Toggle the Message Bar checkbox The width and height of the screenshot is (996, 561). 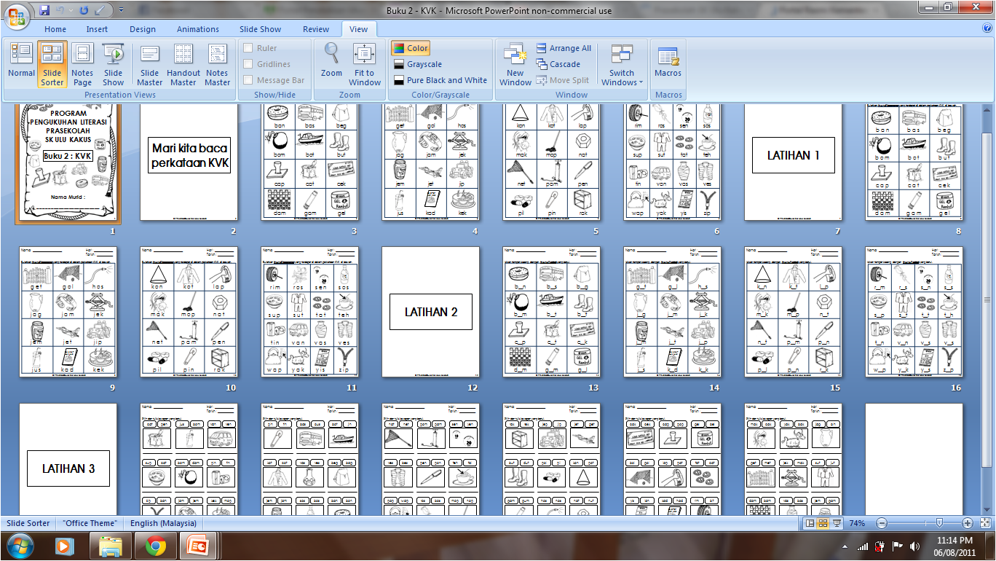tap(274, 80)
